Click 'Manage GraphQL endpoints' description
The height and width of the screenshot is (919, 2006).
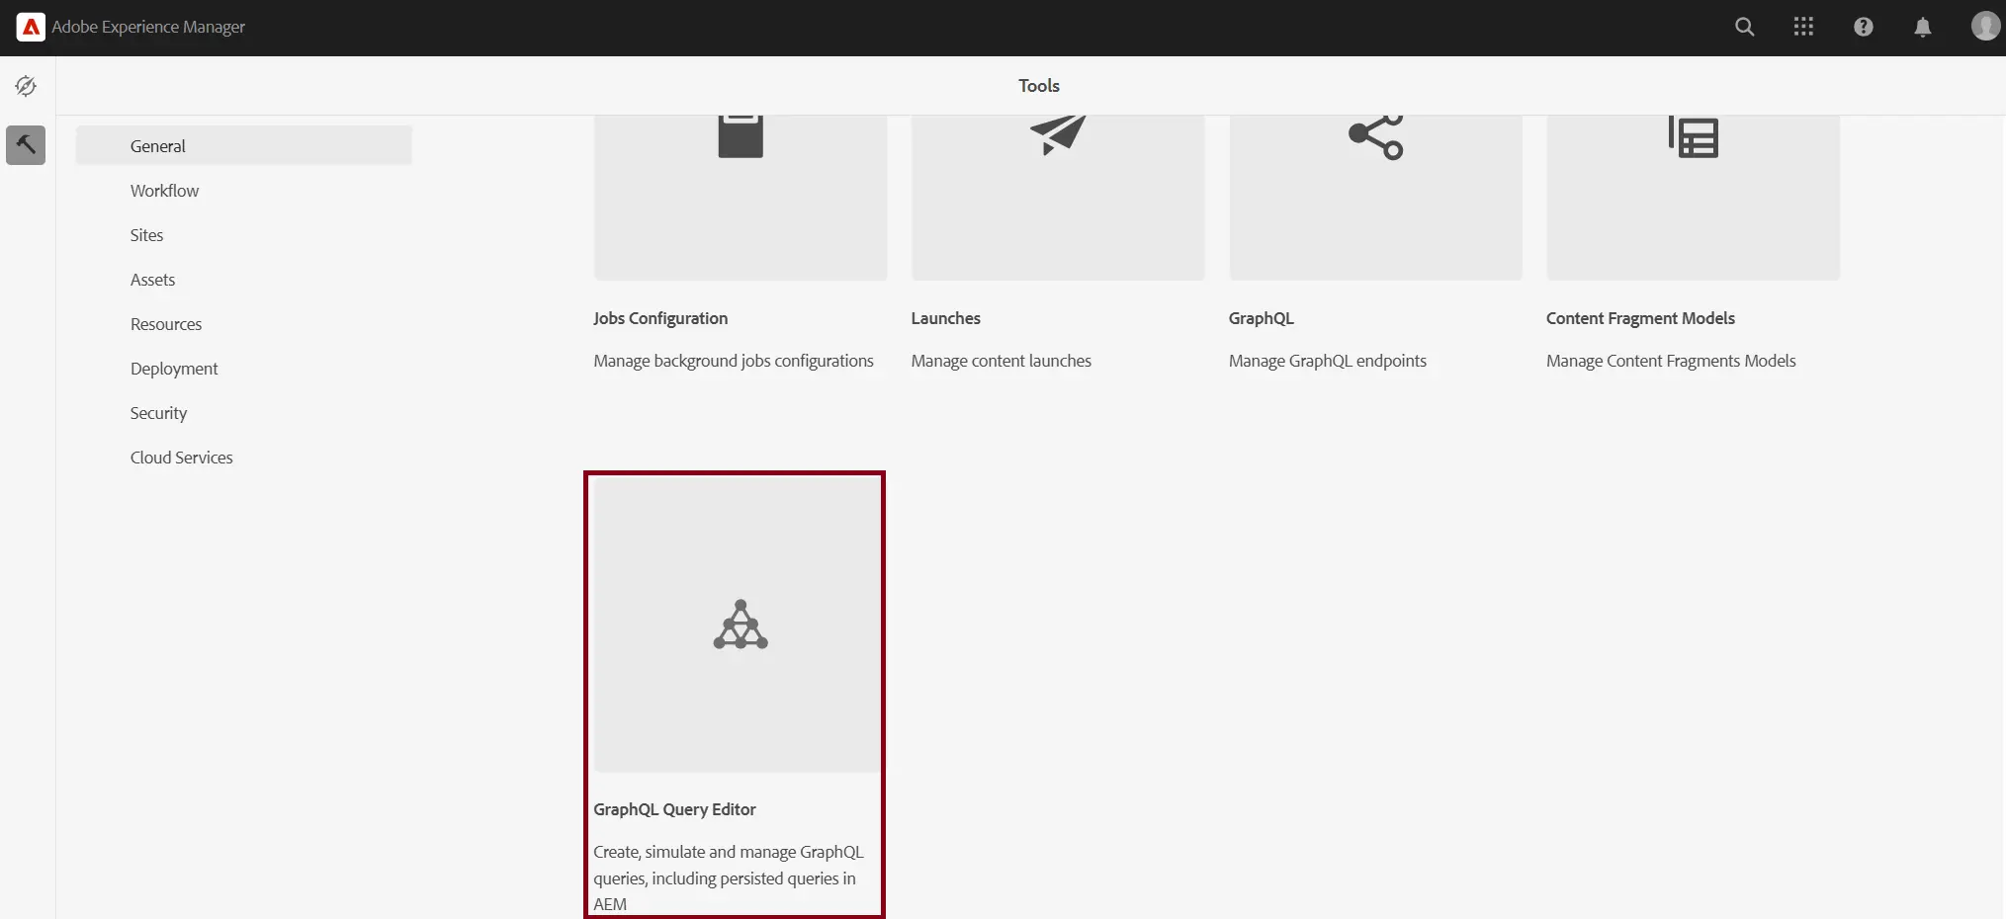pos(1328,361)
